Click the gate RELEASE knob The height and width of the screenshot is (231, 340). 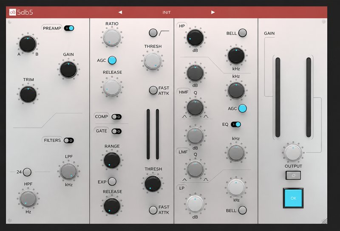[112, 206]
